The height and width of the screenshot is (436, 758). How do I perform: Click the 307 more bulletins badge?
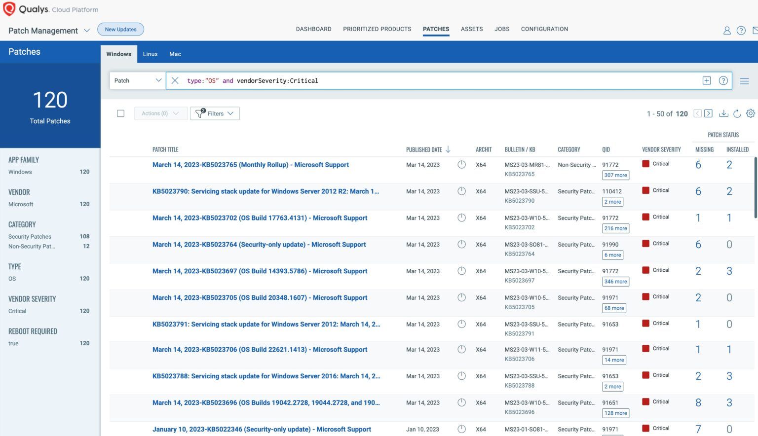(615, 175)
